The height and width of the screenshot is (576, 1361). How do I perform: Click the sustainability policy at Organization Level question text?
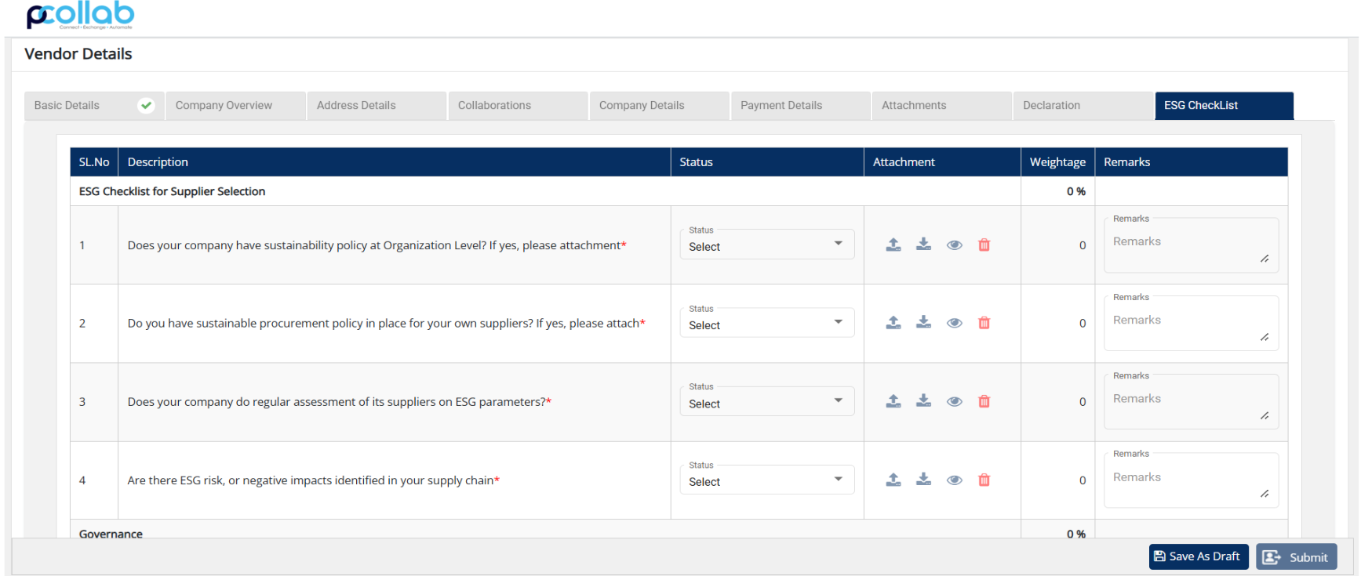coord(377,245)
